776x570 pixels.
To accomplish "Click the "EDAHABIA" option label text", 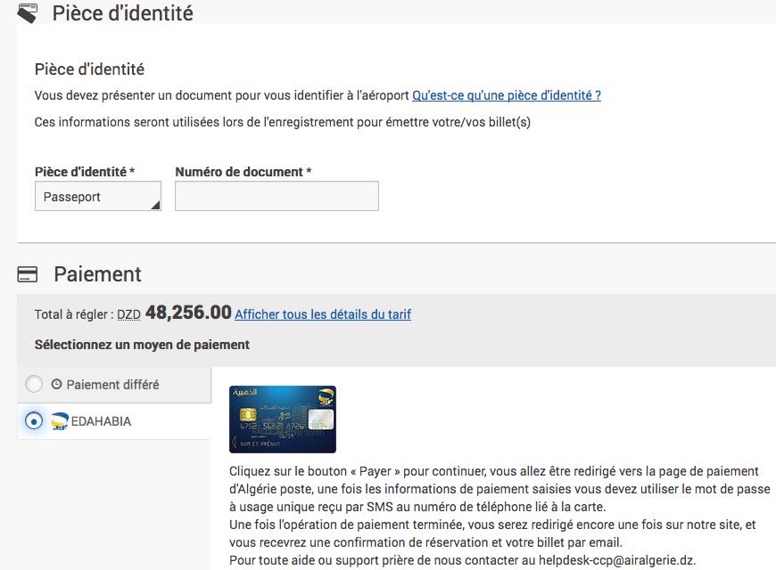I will point(101,421).
